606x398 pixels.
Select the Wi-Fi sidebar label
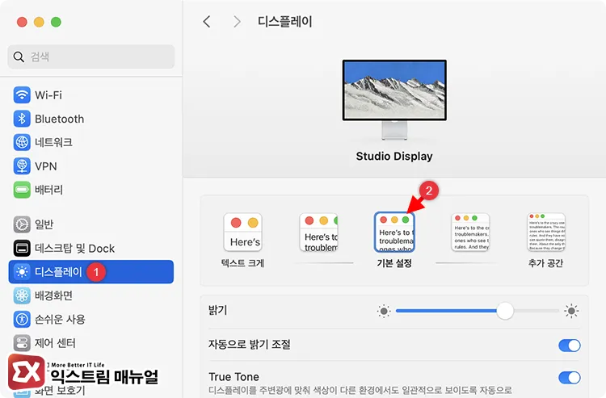click(x=48, y=95)
